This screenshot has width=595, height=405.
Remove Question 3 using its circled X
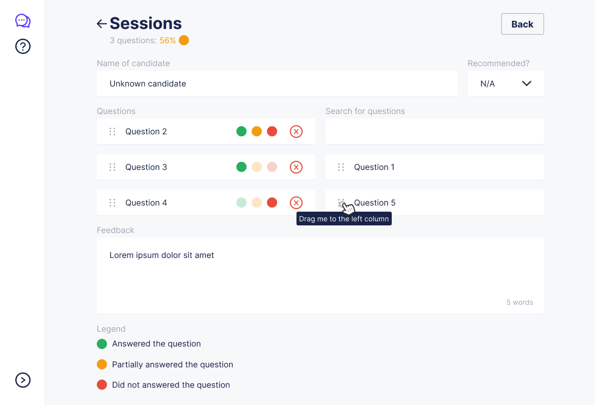click(x=296, y=167)
